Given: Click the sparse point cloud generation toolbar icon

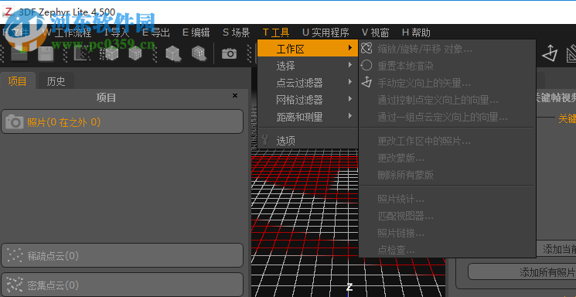Looking at the screenshot, I should point(82,53).
